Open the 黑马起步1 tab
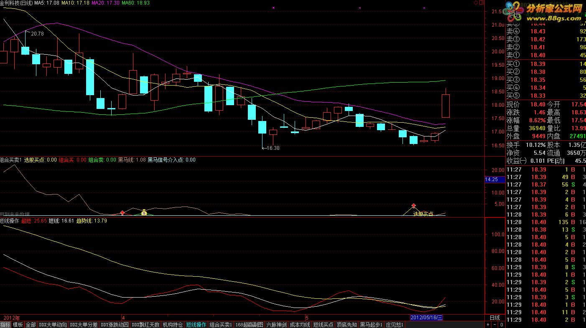 point(372,325)
